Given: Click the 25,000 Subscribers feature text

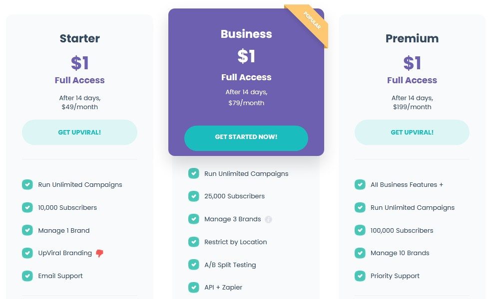Looking at the screenshot, I should (x=234, y=196).
